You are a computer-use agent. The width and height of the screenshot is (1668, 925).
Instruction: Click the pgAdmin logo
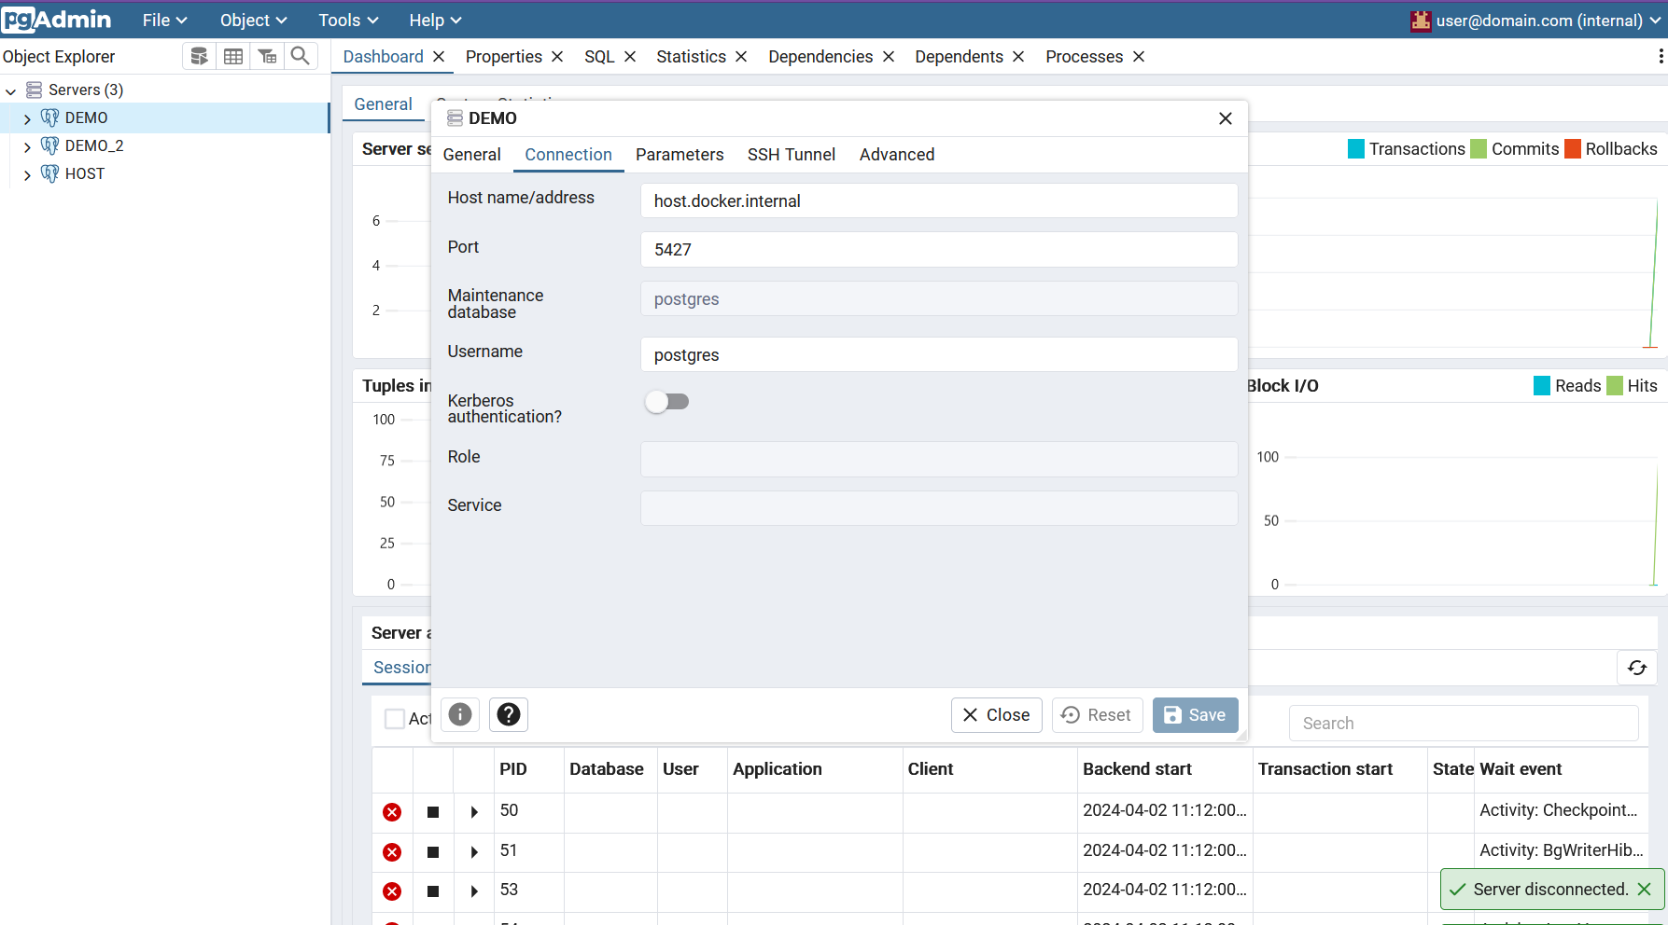click(x=57, y=20)
